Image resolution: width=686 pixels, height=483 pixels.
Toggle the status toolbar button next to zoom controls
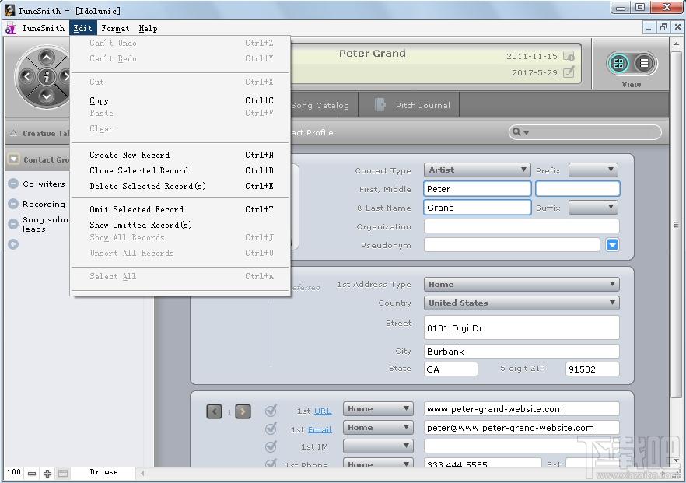[x=63, y=473]
